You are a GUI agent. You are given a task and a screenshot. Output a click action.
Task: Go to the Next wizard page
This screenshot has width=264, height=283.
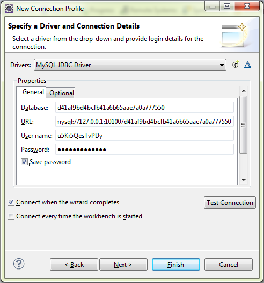(x=123, y=265)
